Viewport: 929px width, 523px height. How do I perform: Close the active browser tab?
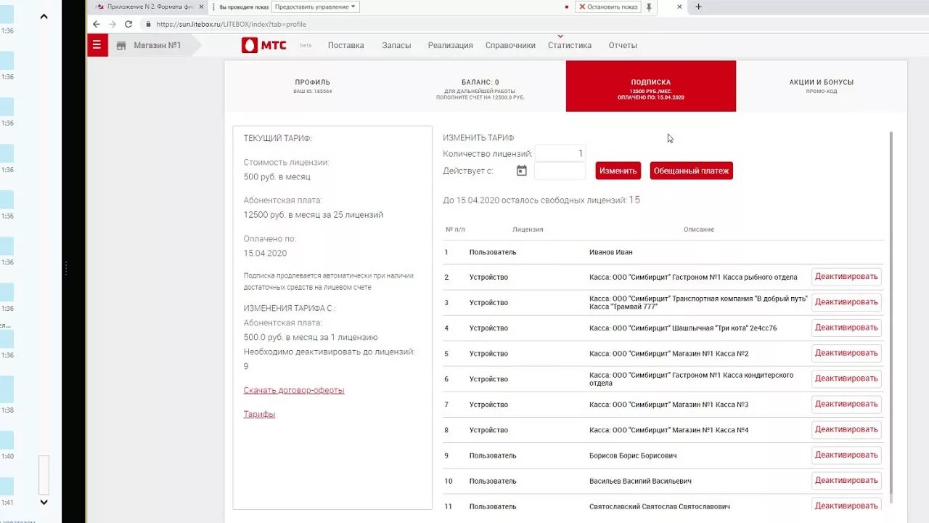(680, 7)
